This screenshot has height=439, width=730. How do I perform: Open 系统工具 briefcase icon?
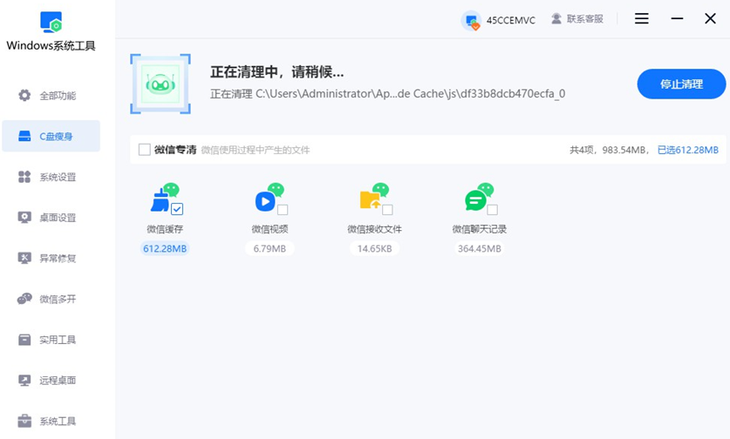click(24, 421)
